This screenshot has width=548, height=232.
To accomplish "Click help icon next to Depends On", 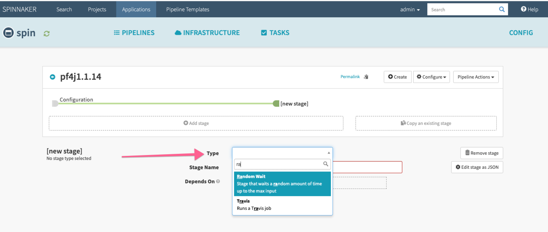I will tap(218, 182).
